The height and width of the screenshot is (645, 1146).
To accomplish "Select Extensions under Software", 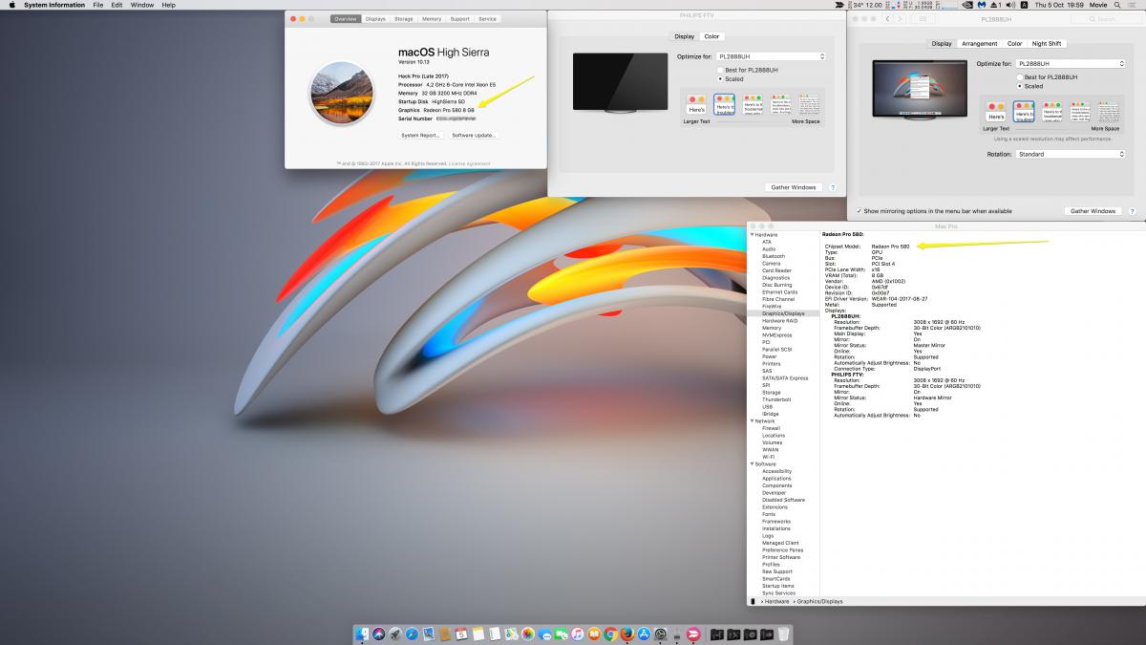I will [x=775, y=507].
